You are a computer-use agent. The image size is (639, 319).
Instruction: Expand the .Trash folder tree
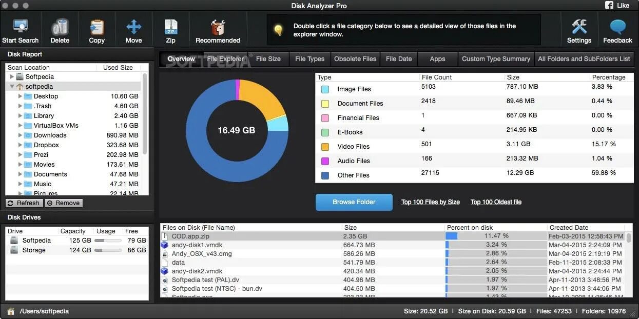pos(21,106)
